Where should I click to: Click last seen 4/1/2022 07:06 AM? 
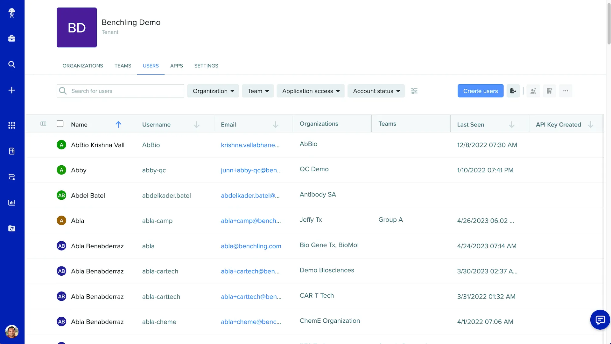point(485,322)
